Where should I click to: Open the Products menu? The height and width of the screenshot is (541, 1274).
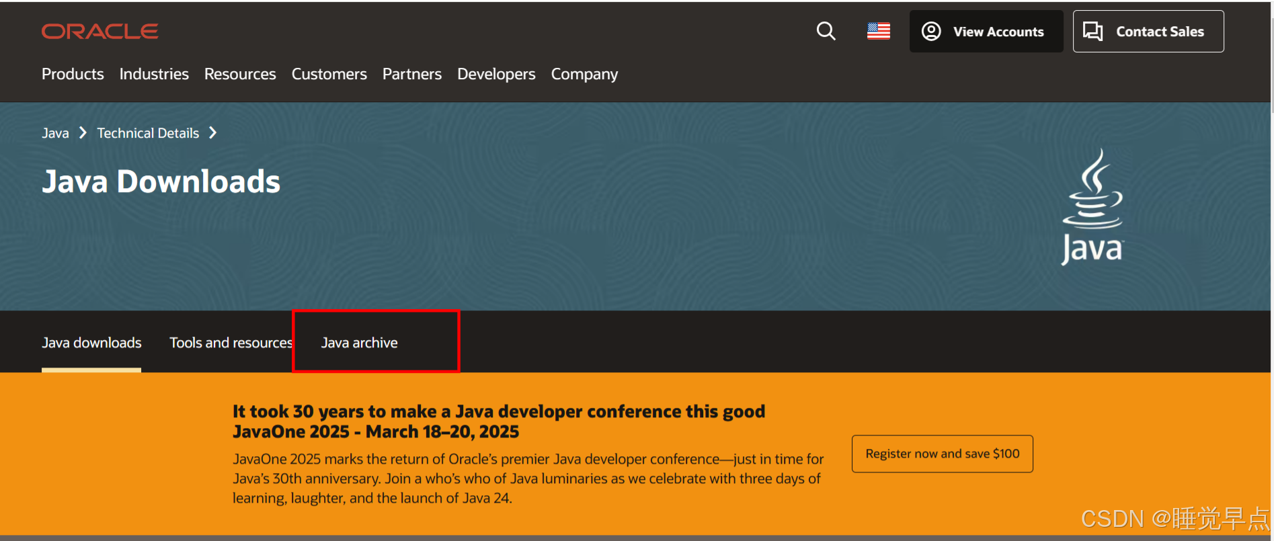(73, 74)
